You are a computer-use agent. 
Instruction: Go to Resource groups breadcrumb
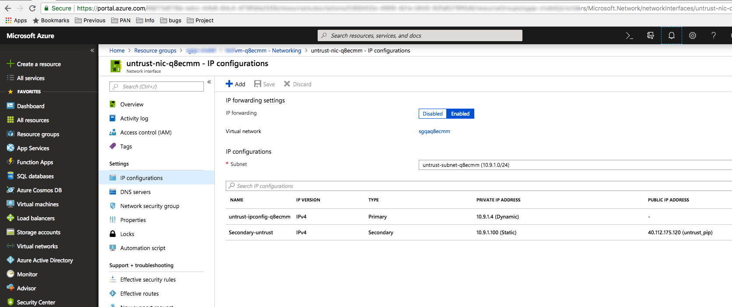coord(155,51)
